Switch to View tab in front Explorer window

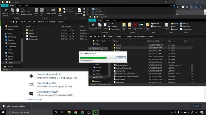pos(114,20)
